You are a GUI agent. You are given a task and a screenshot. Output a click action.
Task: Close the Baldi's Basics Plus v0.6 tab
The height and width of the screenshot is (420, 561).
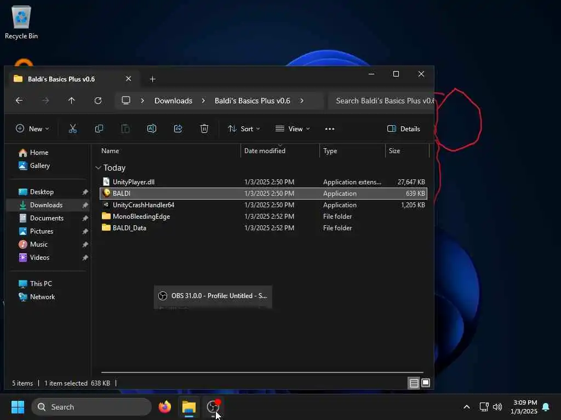point(128,79)
